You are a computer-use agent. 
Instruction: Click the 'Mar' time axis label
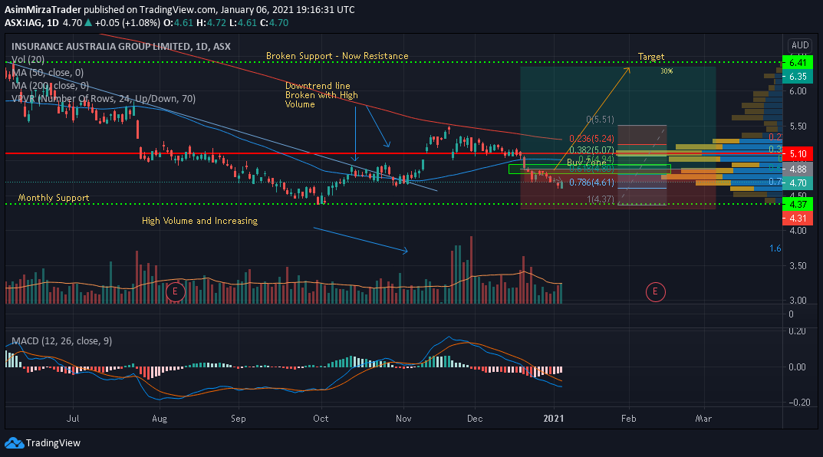(703, 418)
